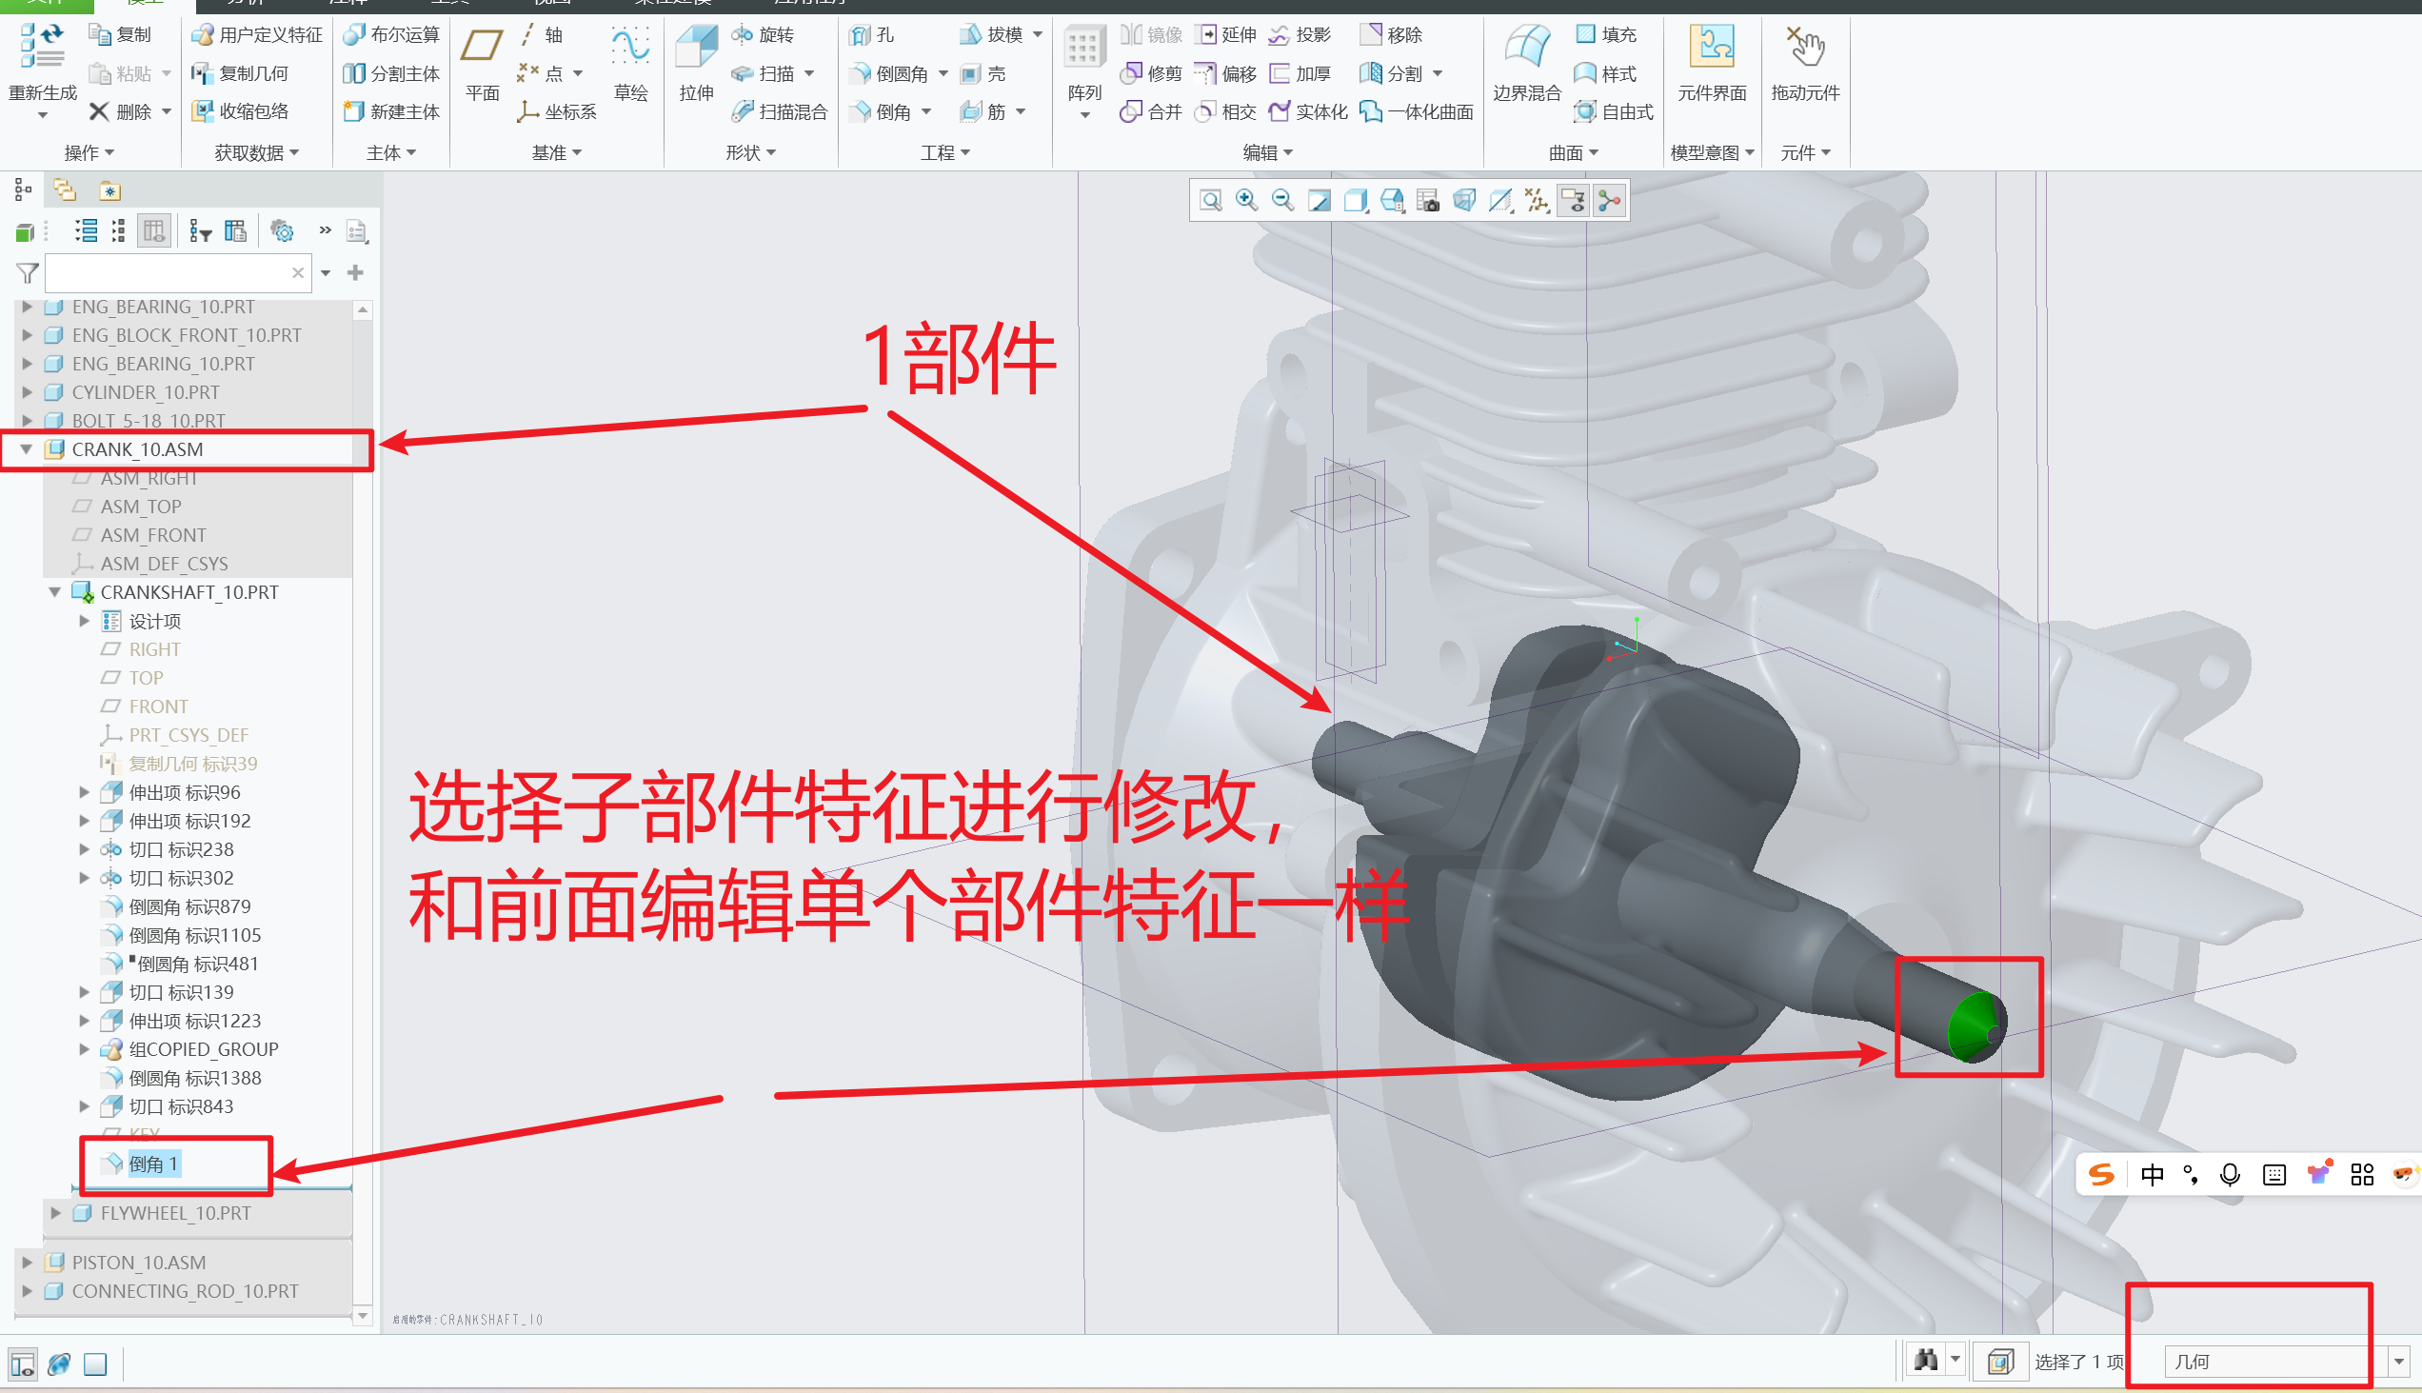This screenshot has width=2422, height=1393.
Task: Click the Refit view icon
Action: (x=1210, y=200)
